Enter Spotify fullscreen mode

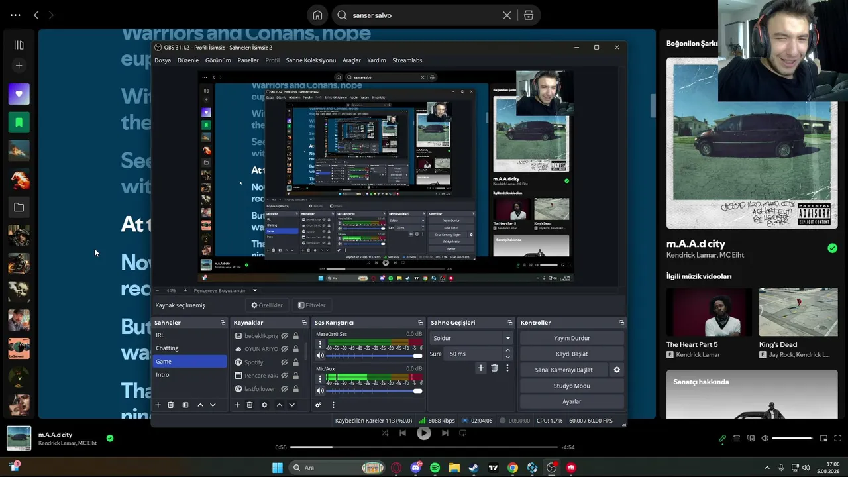[838, 438]
